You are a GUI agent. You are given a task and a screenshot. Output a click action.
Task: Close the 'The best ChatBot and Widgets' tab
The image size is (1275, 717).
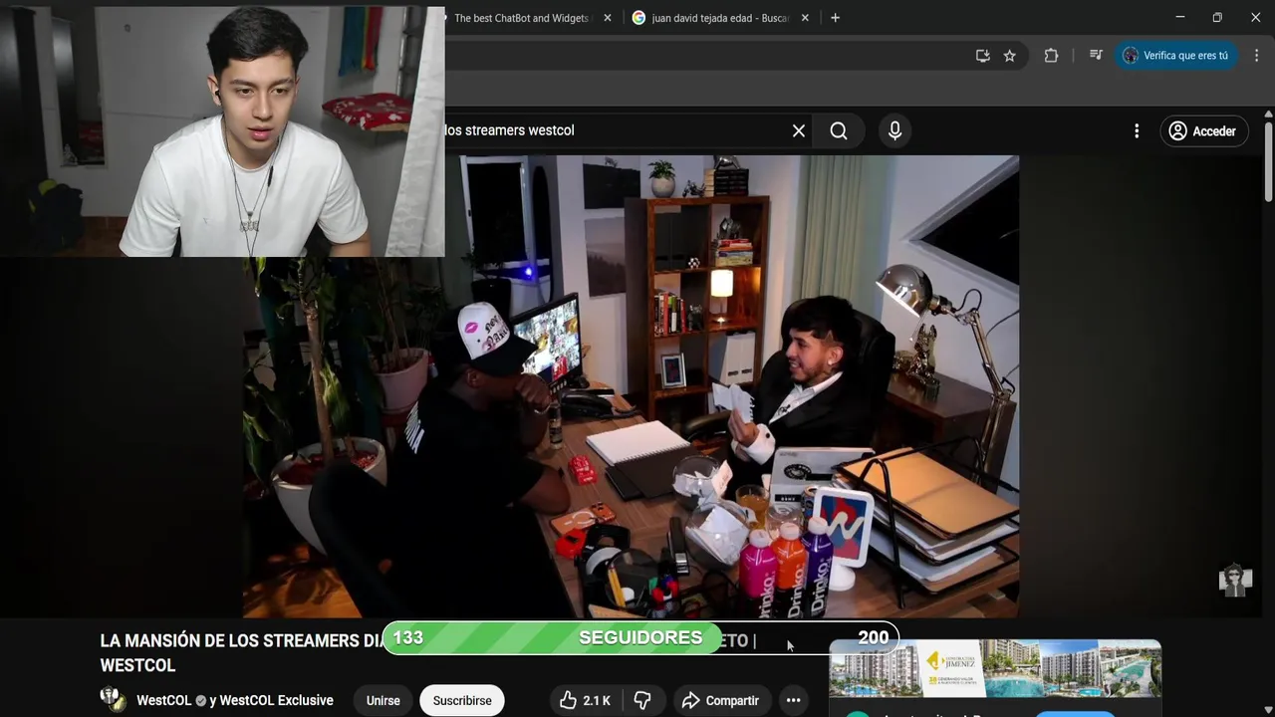pyautogui.click(x=608, y=18)
